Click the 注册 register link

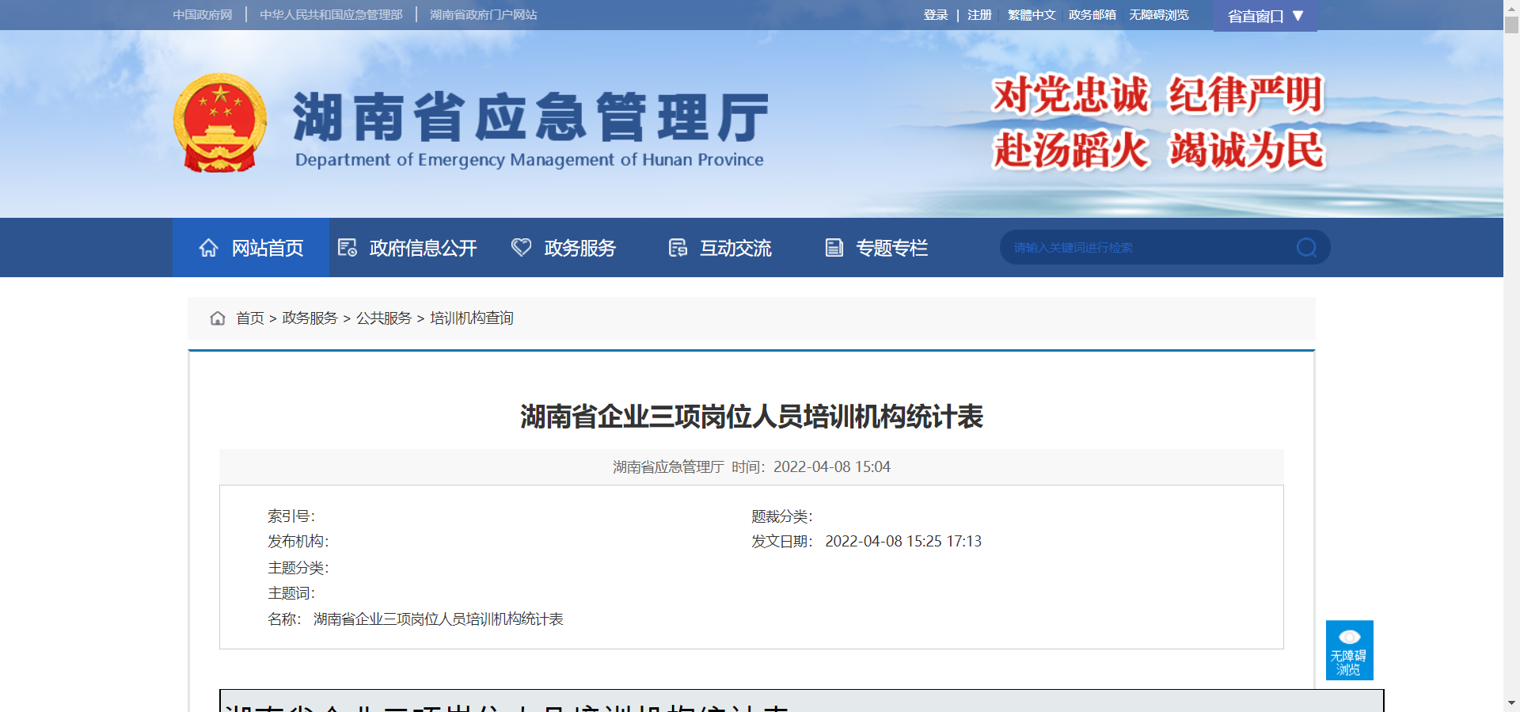click(x=979, y=15)
